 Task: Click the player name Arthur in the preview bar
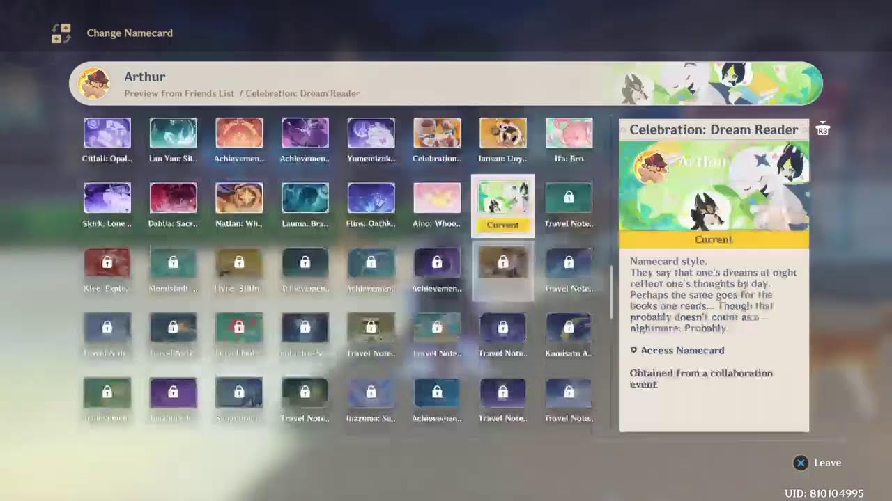[145, 77]
